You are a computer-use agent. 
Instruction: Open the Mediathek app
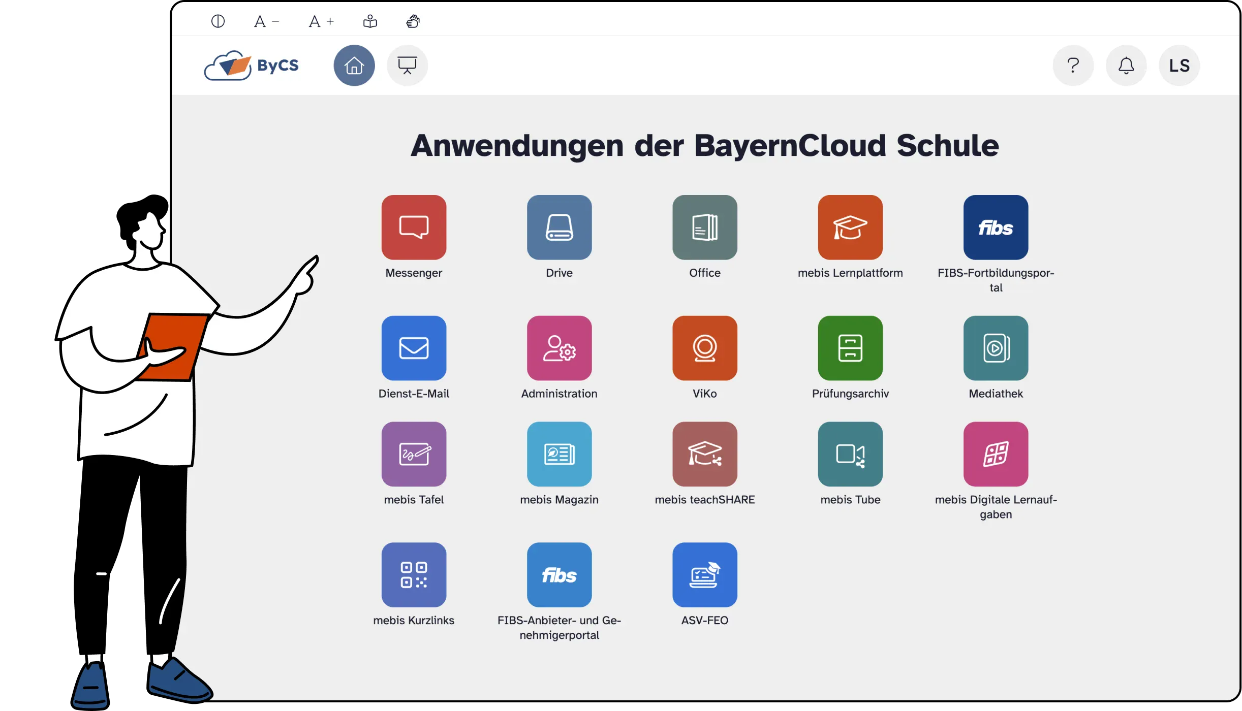[996, 348]
